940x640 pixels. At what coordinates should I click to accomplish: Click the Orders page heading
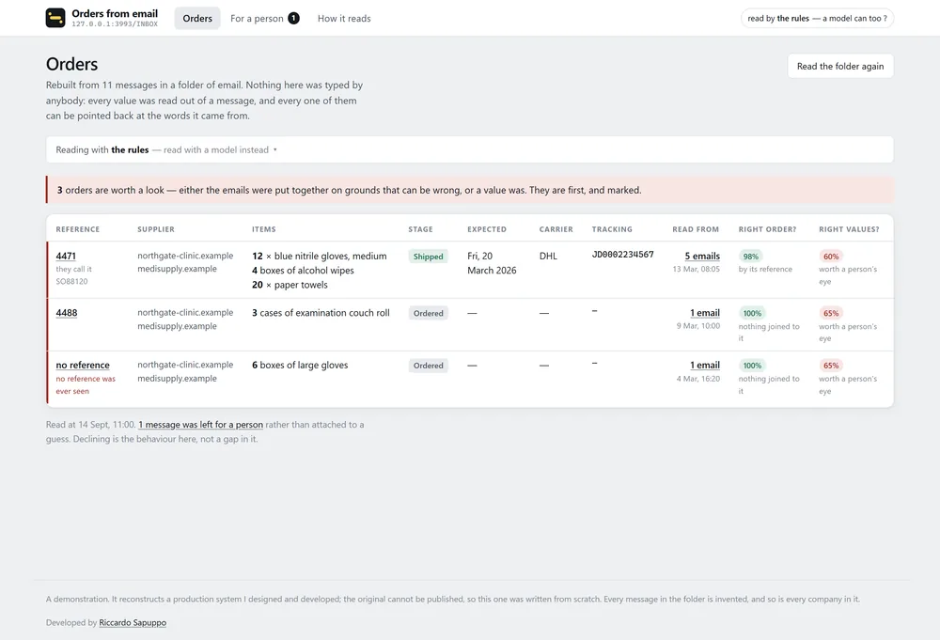point(72,64)
